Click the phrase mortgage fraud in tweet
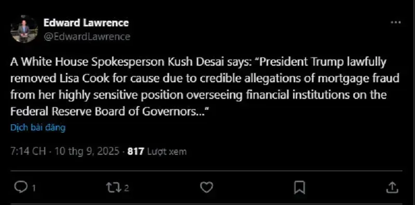The image size is (415, 205). (x=350, y=79)
